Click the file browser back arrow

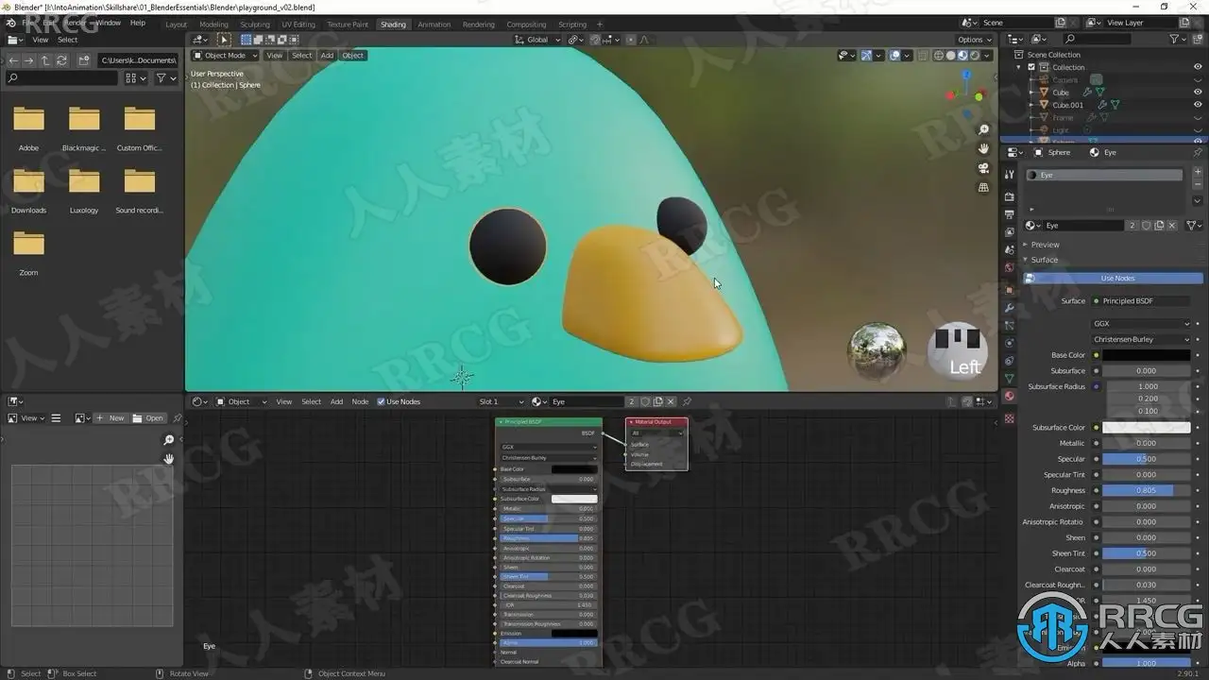(x=13, y=60)
